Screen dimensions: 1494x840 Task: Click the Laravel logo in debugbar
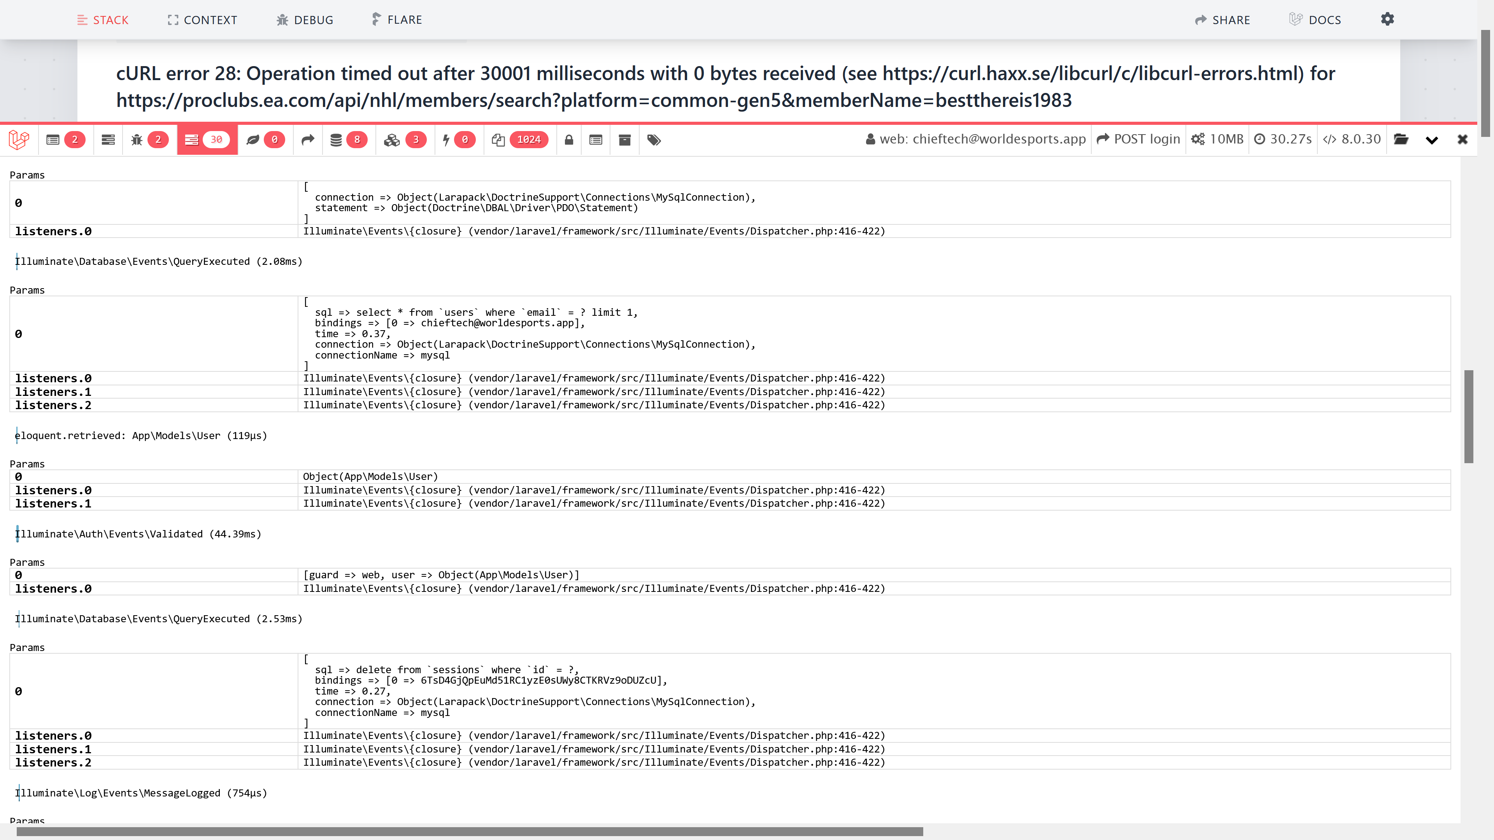click(x=19, y=140)
